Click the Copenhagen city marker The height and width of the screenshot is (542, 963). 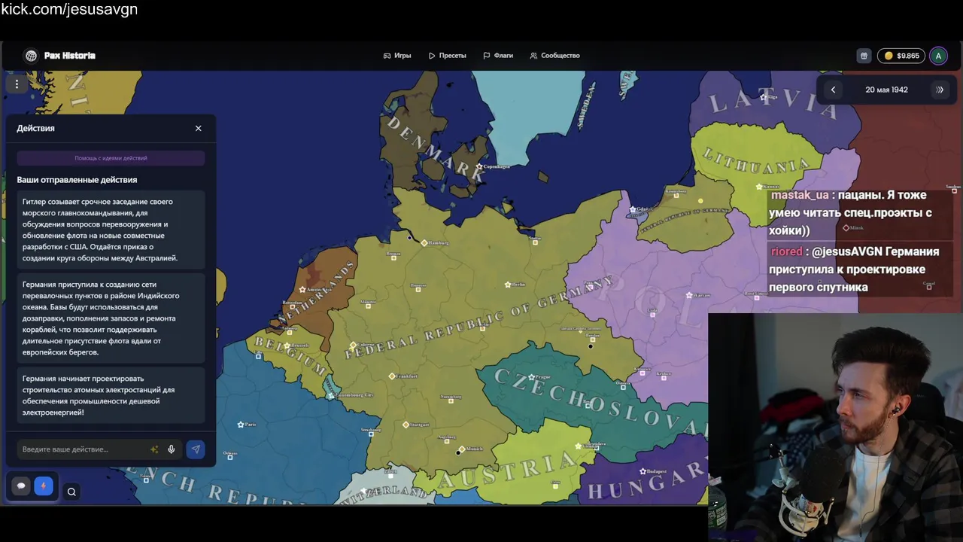click(479, 166)
